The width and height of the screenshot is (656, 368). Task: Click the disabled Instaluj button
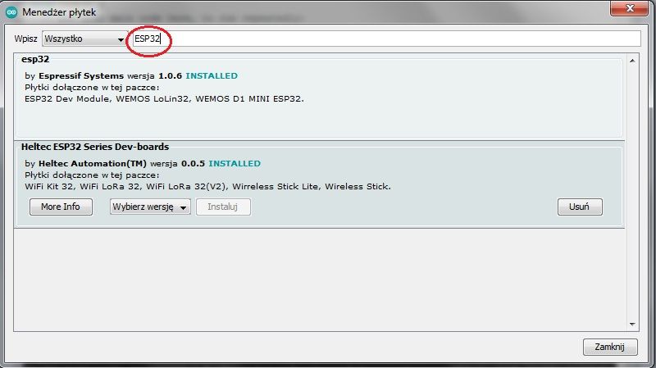tap(223, 207)
